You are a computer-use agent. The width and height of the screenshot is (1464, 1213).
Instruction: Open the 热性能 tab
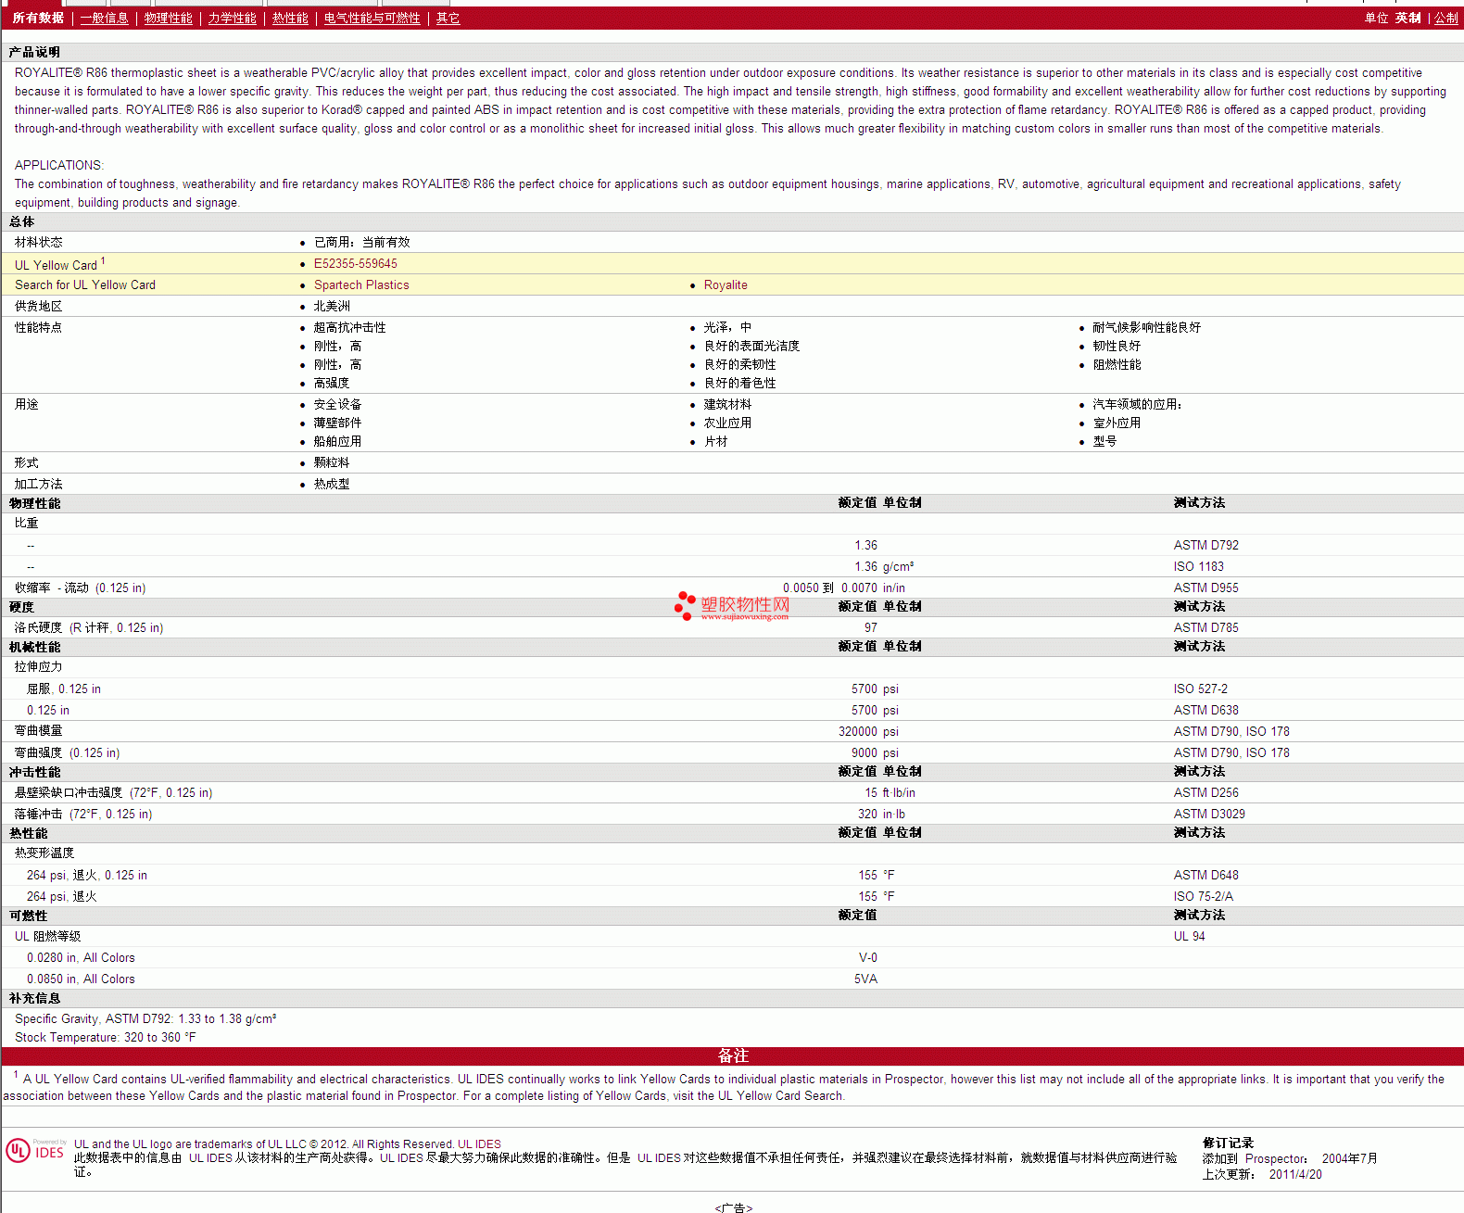tap(290, 19)
